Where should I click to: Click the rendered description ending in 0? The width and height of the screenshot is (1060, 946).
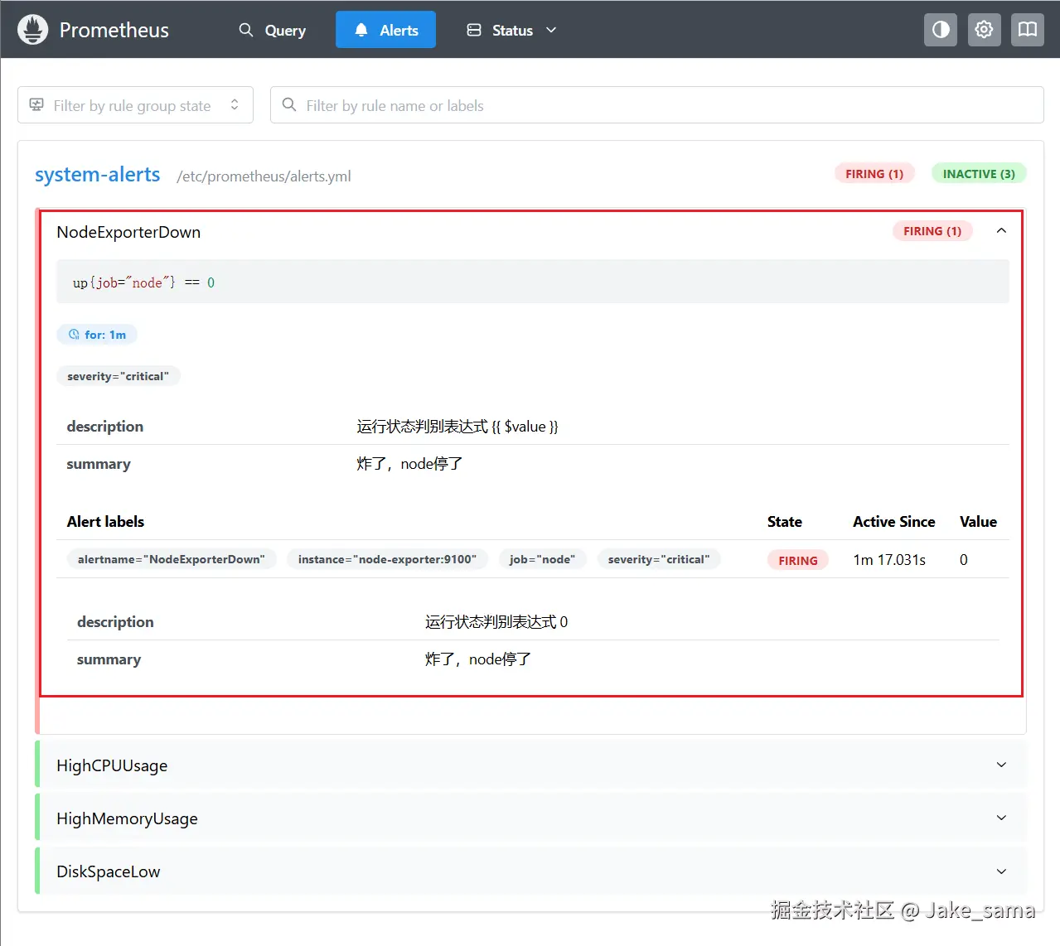tap(496, 622)
